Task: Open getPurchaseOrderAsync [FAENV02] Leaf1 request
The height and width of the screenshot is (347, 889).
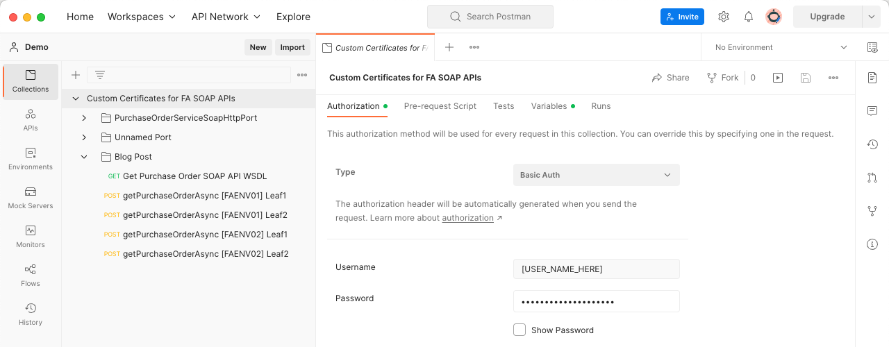Action: point(188,235)
